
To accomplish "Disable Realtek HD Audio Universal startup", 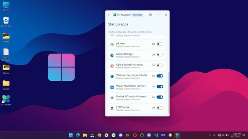I will tap(160, 97).
